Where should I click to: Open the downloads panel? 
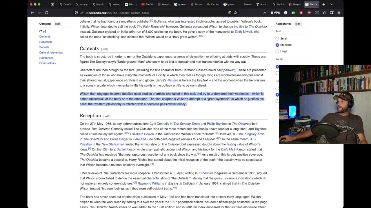click(x=265, y=13)
